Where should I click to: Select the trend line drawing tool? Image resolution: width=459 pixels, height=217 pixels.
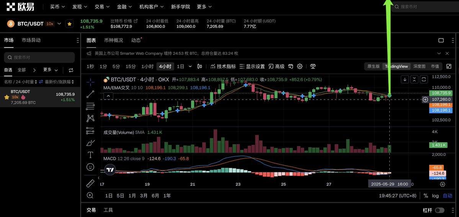pyautogui.click(x=90, y=94)
